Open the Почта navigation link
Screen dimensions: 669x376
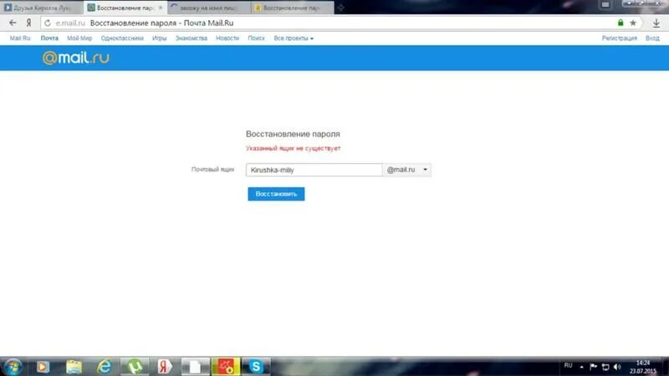click(49, 38)
